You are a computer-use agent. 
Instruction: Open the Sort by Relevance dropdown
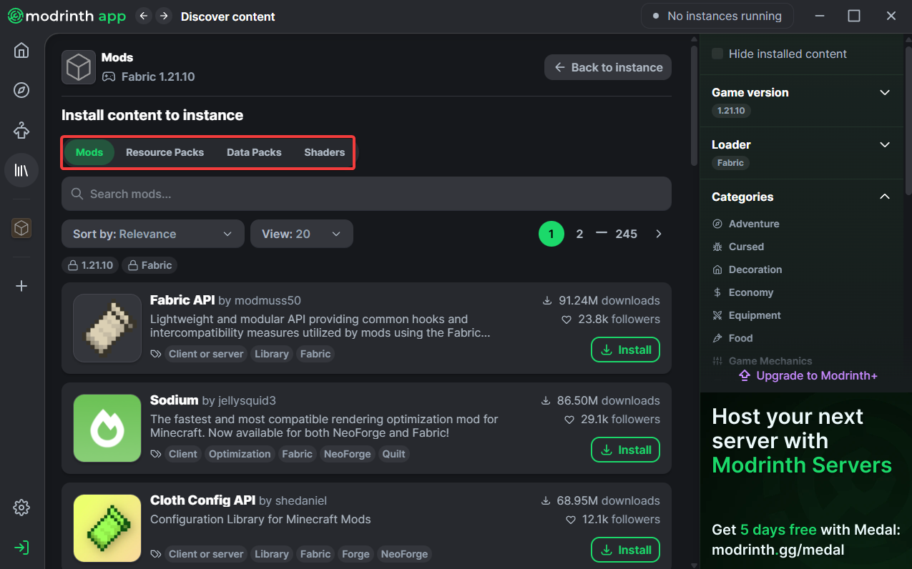pos(153,234)
